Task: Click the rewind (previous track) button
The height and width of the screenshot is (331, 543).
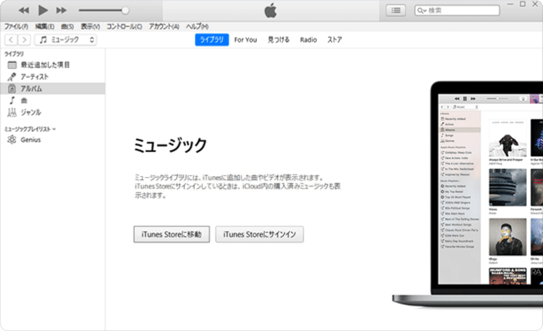Action: pyautogui.click(x=23, y=11)
